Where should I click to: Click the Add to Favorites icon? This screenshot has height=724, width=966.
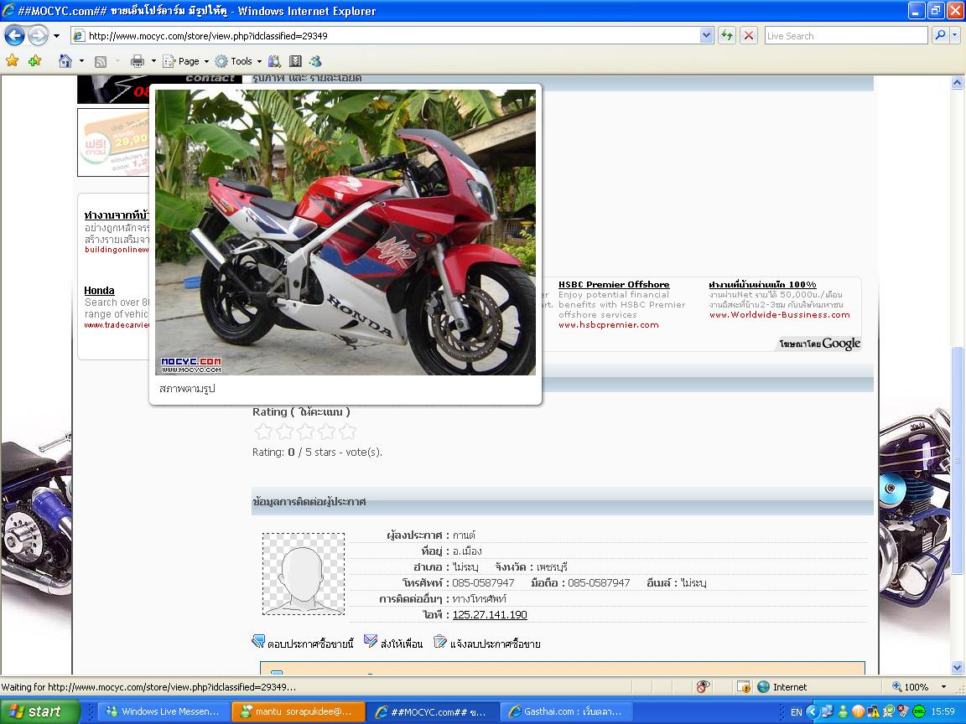34,61
